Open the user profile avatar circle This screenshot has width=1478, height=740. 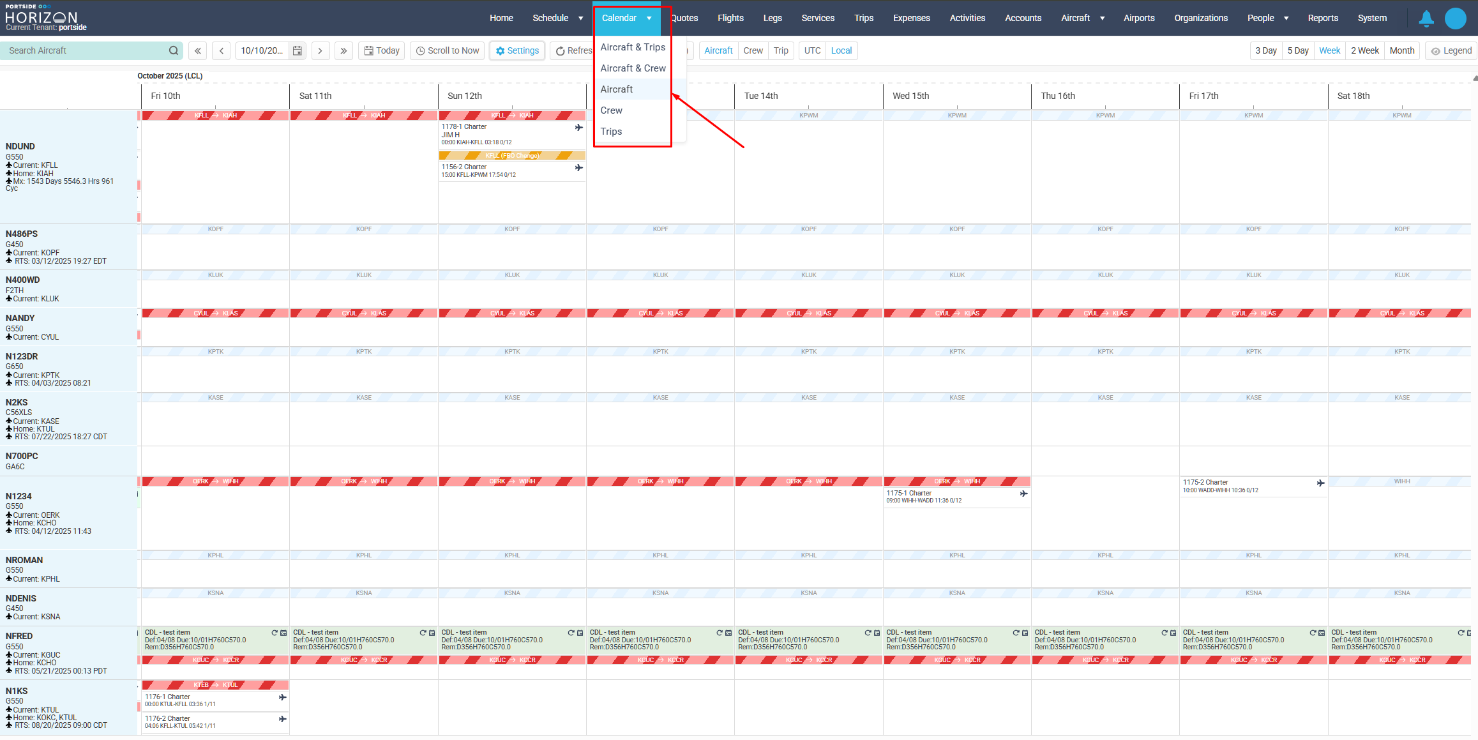[x=1456, y=19]
